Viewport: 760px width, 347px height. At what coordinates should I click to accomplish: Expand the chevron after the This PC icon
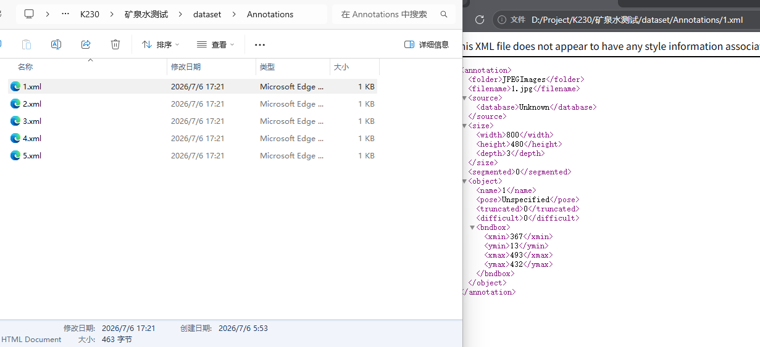click(48, 14)
